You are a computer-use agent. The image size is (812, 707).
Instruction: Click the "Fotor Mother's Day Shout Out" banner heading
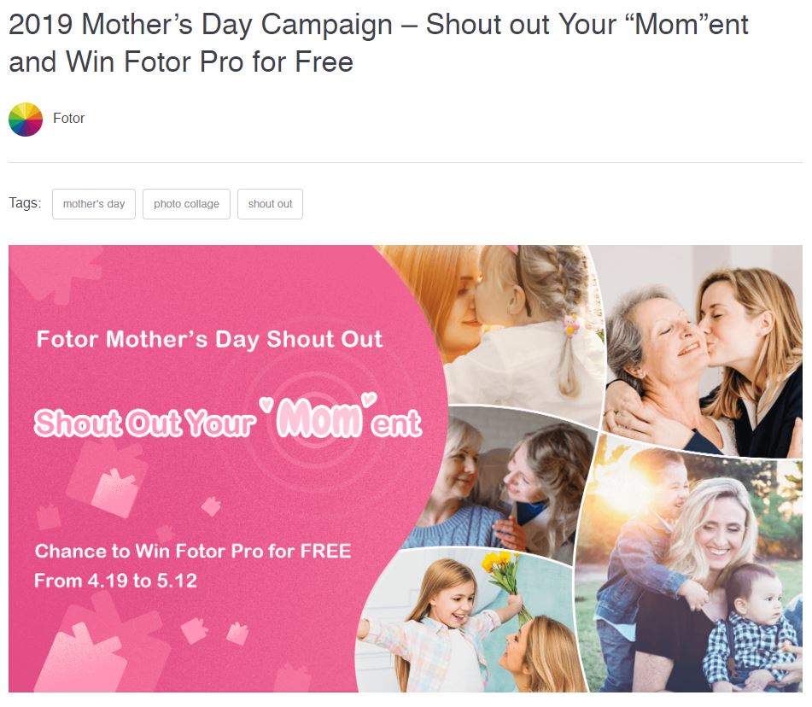[x=209, y=340]
